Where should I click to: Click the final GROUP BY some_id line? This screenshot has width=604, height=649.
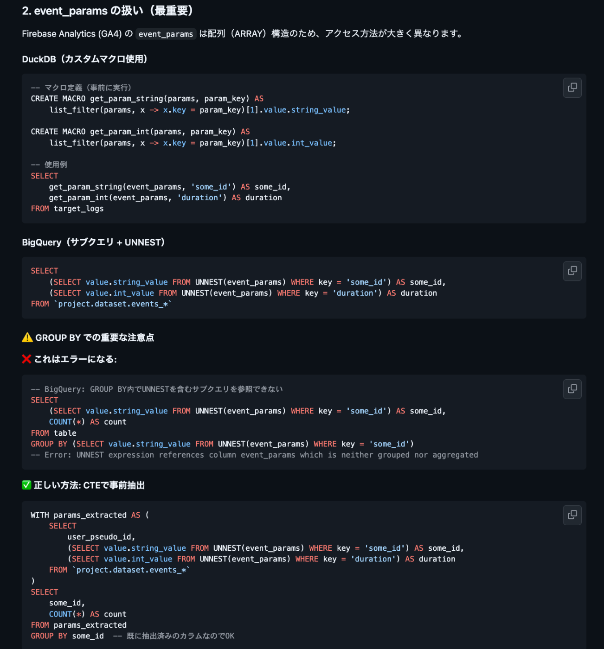[67, 636]
